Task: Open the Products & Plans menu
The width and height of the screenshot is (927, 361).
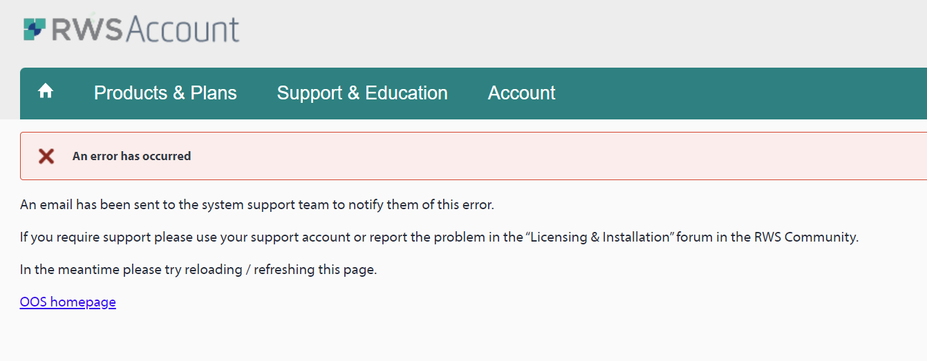Action: click(165, 93)
